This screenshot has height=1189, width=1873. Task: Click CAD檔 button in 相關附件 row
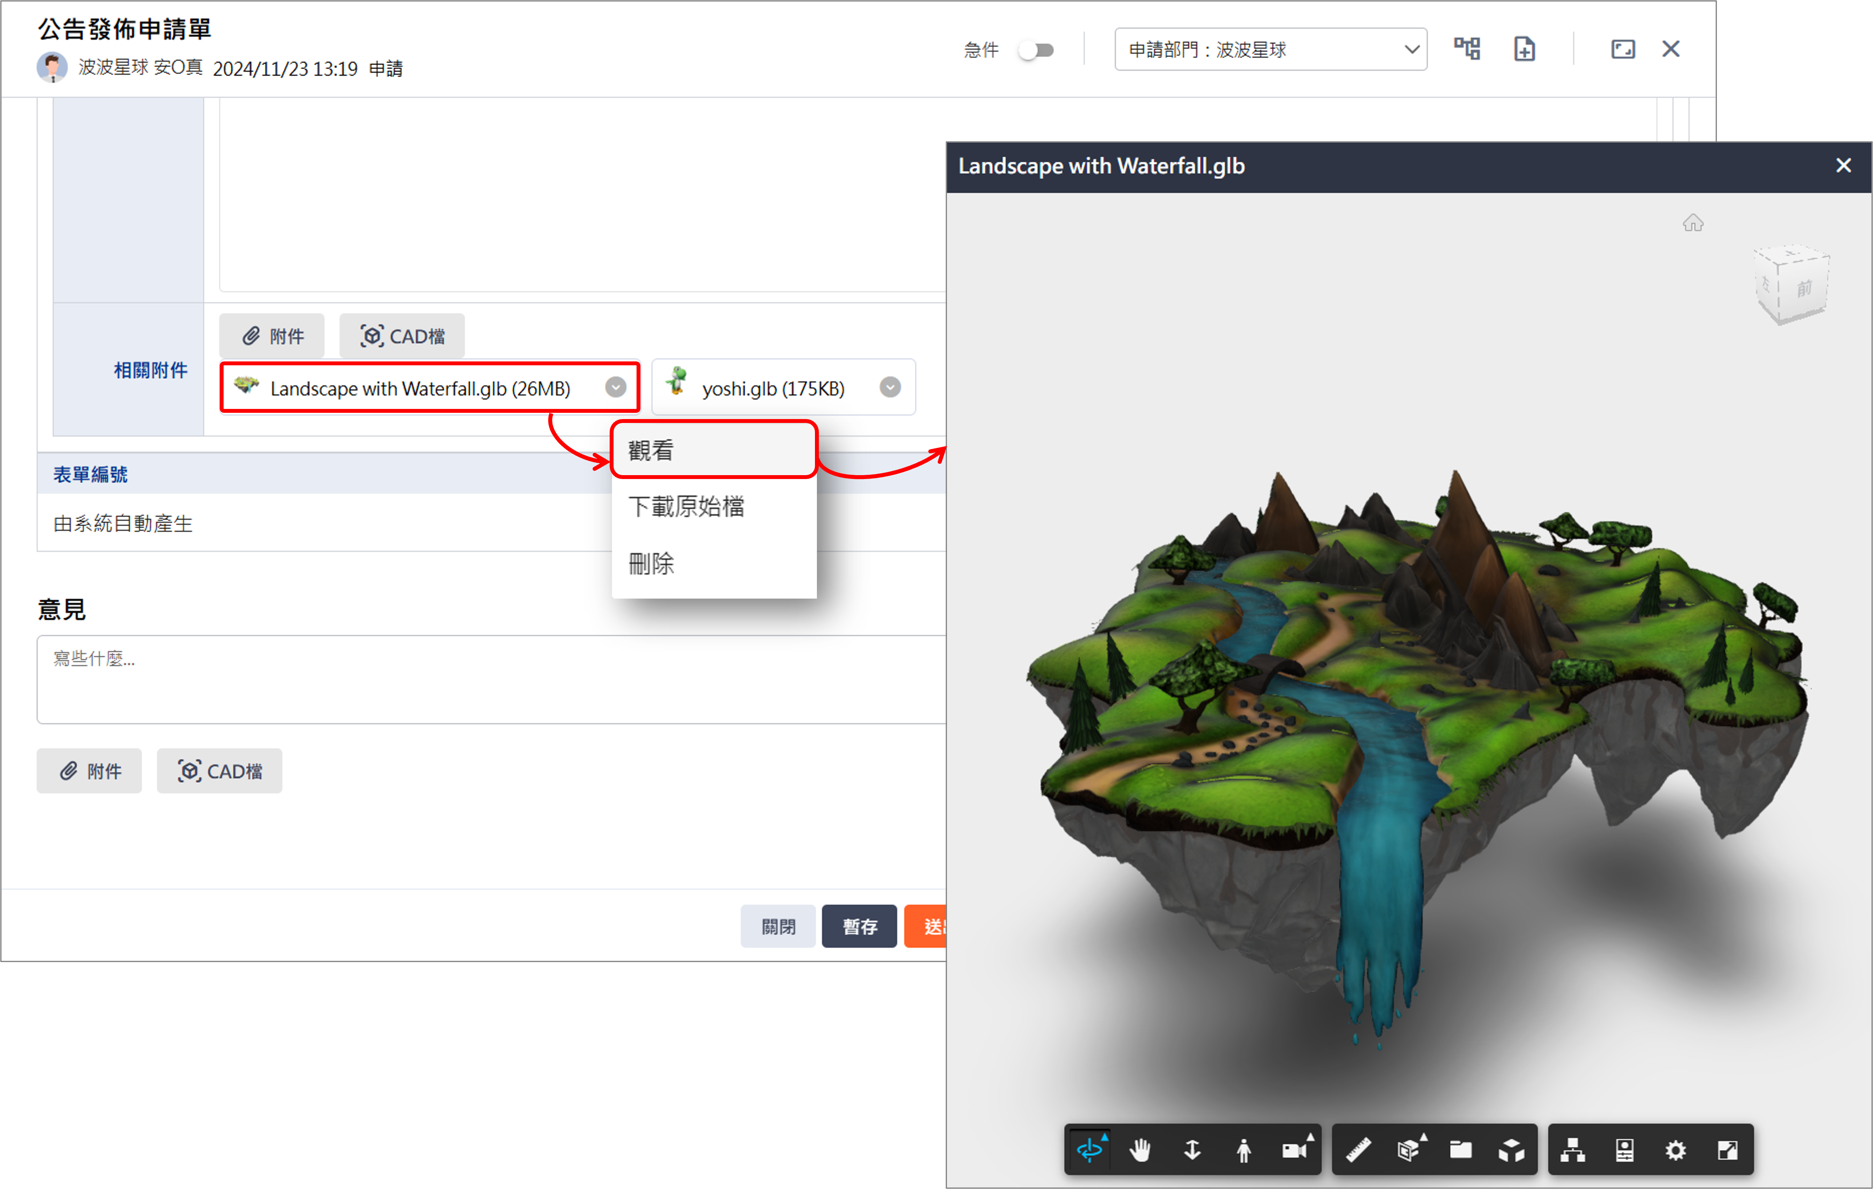coord(402,336)
